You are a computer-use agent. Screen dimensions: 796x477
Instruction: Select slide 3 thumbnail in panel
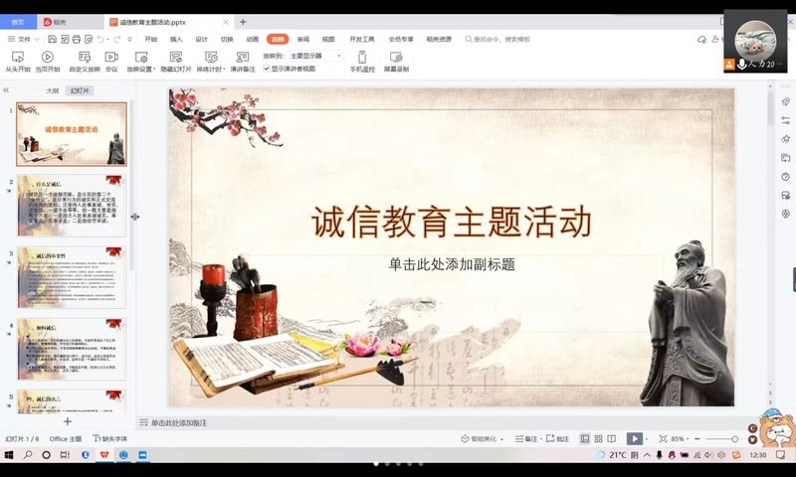click(x=71, y=278)
